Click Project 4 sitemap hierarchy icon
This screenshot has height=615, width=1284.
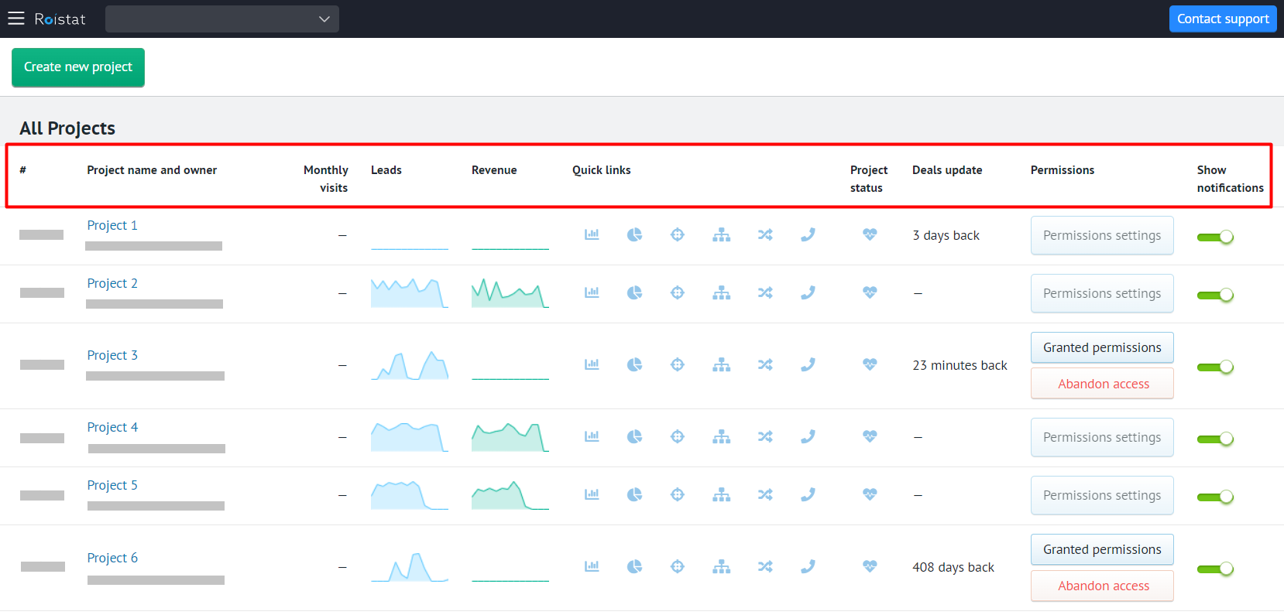[x=722, y=436]
